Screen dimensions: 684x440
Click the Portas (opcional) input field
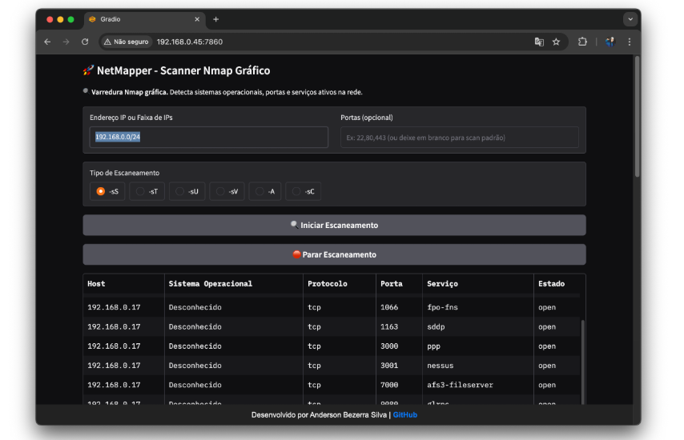(459, 138)
